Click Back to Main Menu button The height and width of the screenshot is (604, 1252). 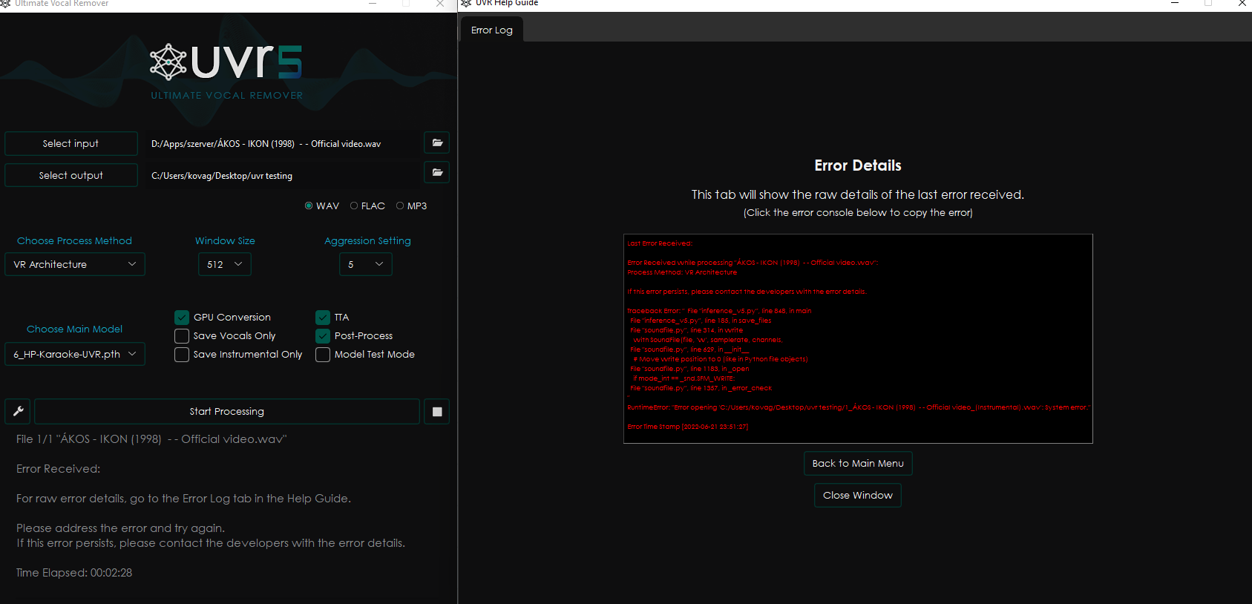858,463
